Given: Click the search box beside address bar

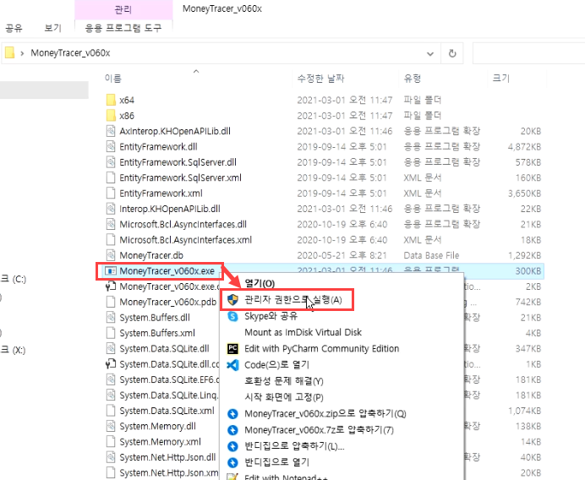Looking at the screenshot, I should click(x=528, y=53).
